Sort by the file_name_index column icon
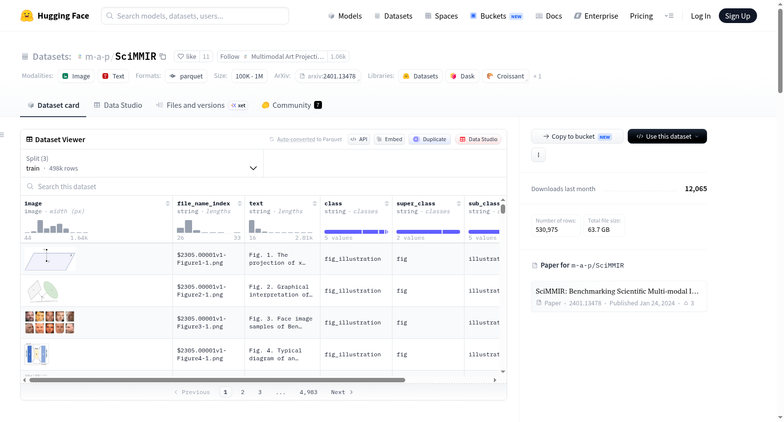 pos(240,203)
